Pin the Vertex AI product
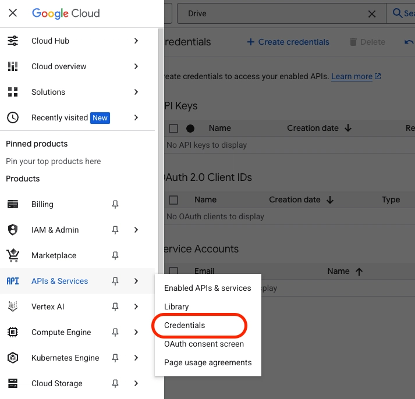The height and width of the screenshot is (399, 415). click(x=115, y=307)
